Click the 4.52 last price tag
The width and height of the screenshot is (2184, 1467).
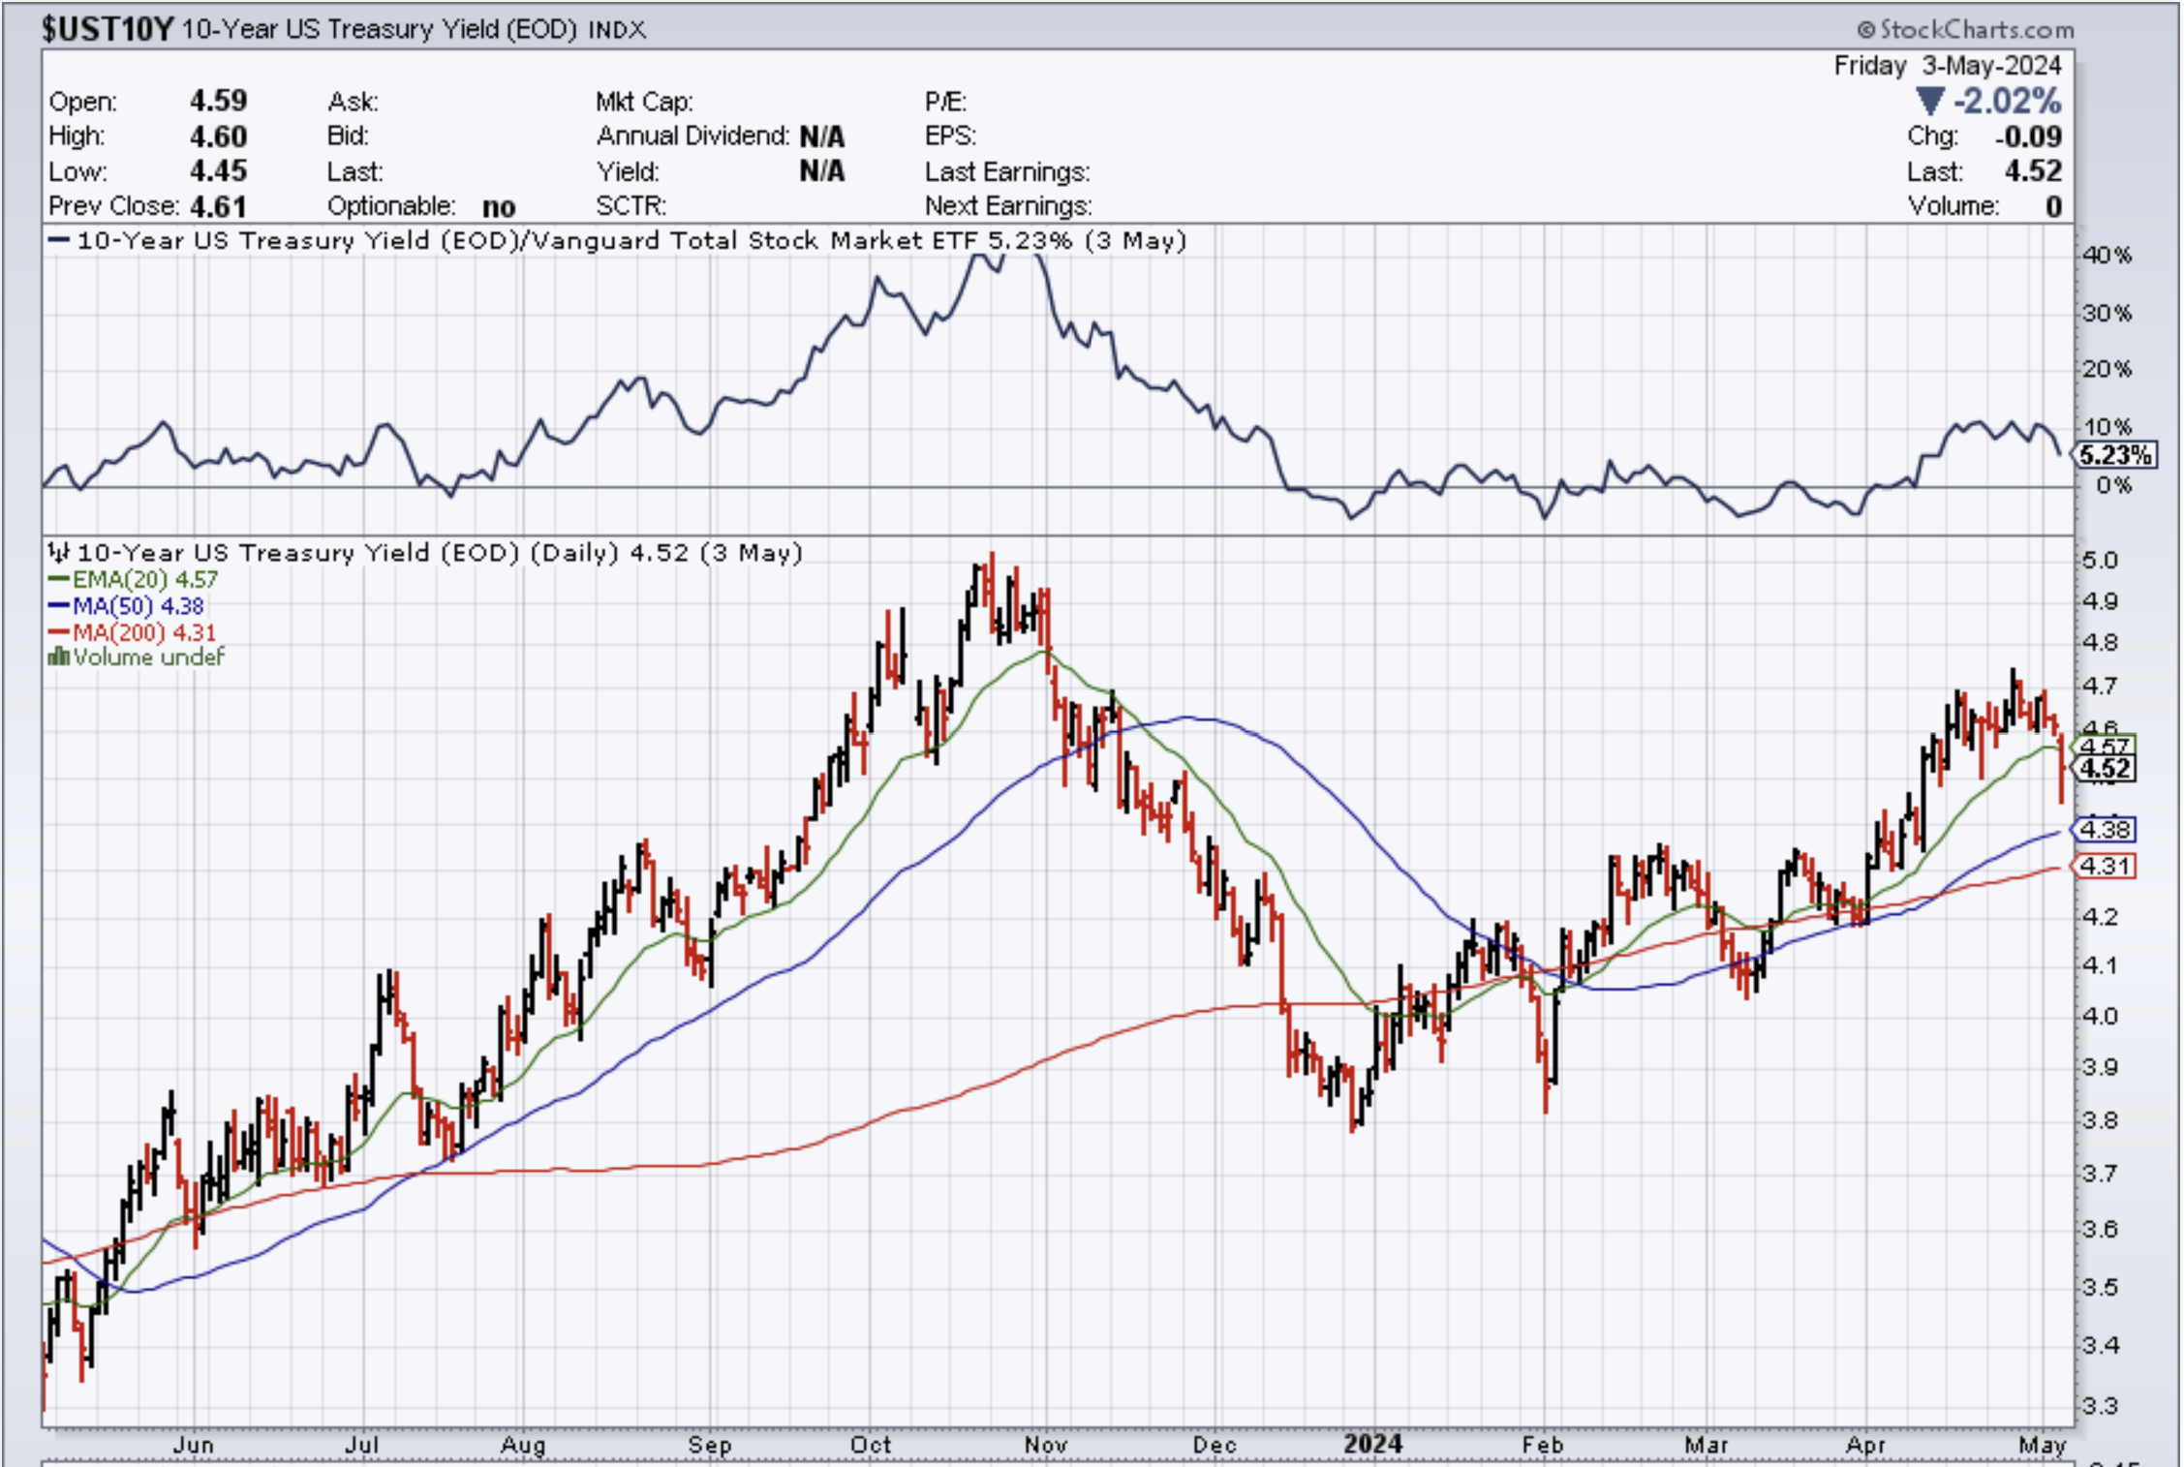pos(2106,769)
